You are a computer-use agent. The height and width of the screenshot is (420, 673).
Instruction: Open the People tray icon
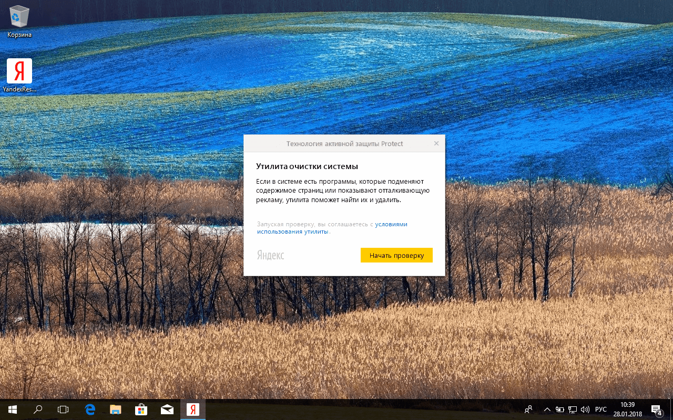pyautogui.click(x=529, y=409)
